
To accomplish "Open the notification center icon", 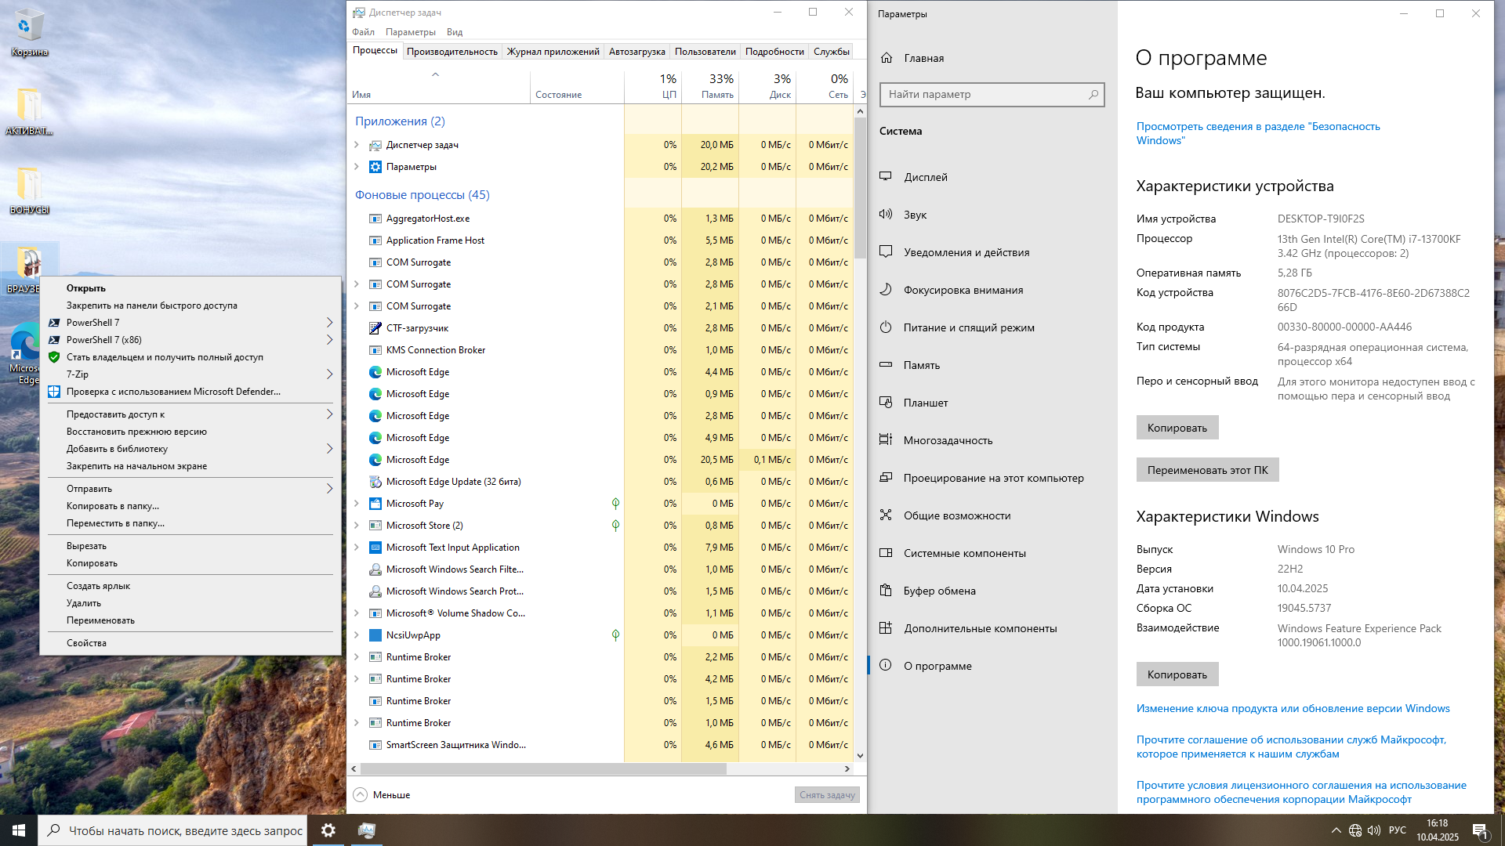I will [1480, 830].
